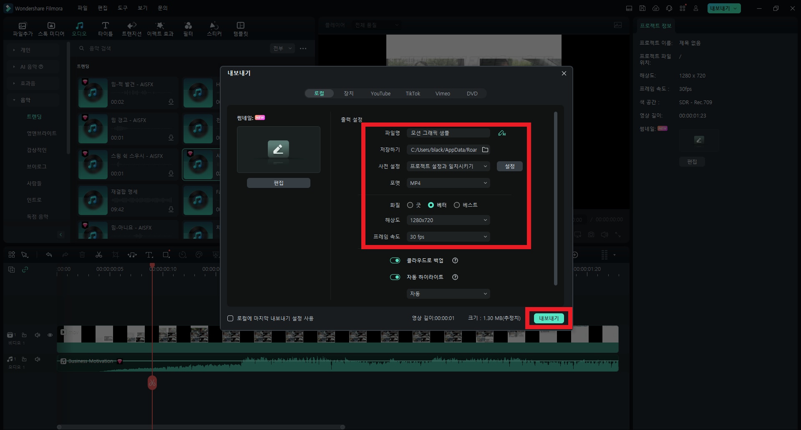The width and height of the screenshot is (801, 430).
Task: Click the delete trash icon in timeline toolbar
Action: (x=82, y=255)
